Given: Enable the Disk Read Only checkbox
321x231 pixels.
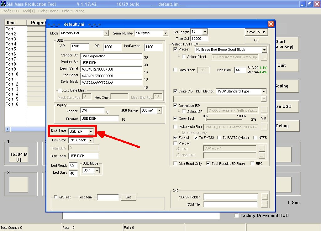Looking at the screenshot, I should coord(175,164).
